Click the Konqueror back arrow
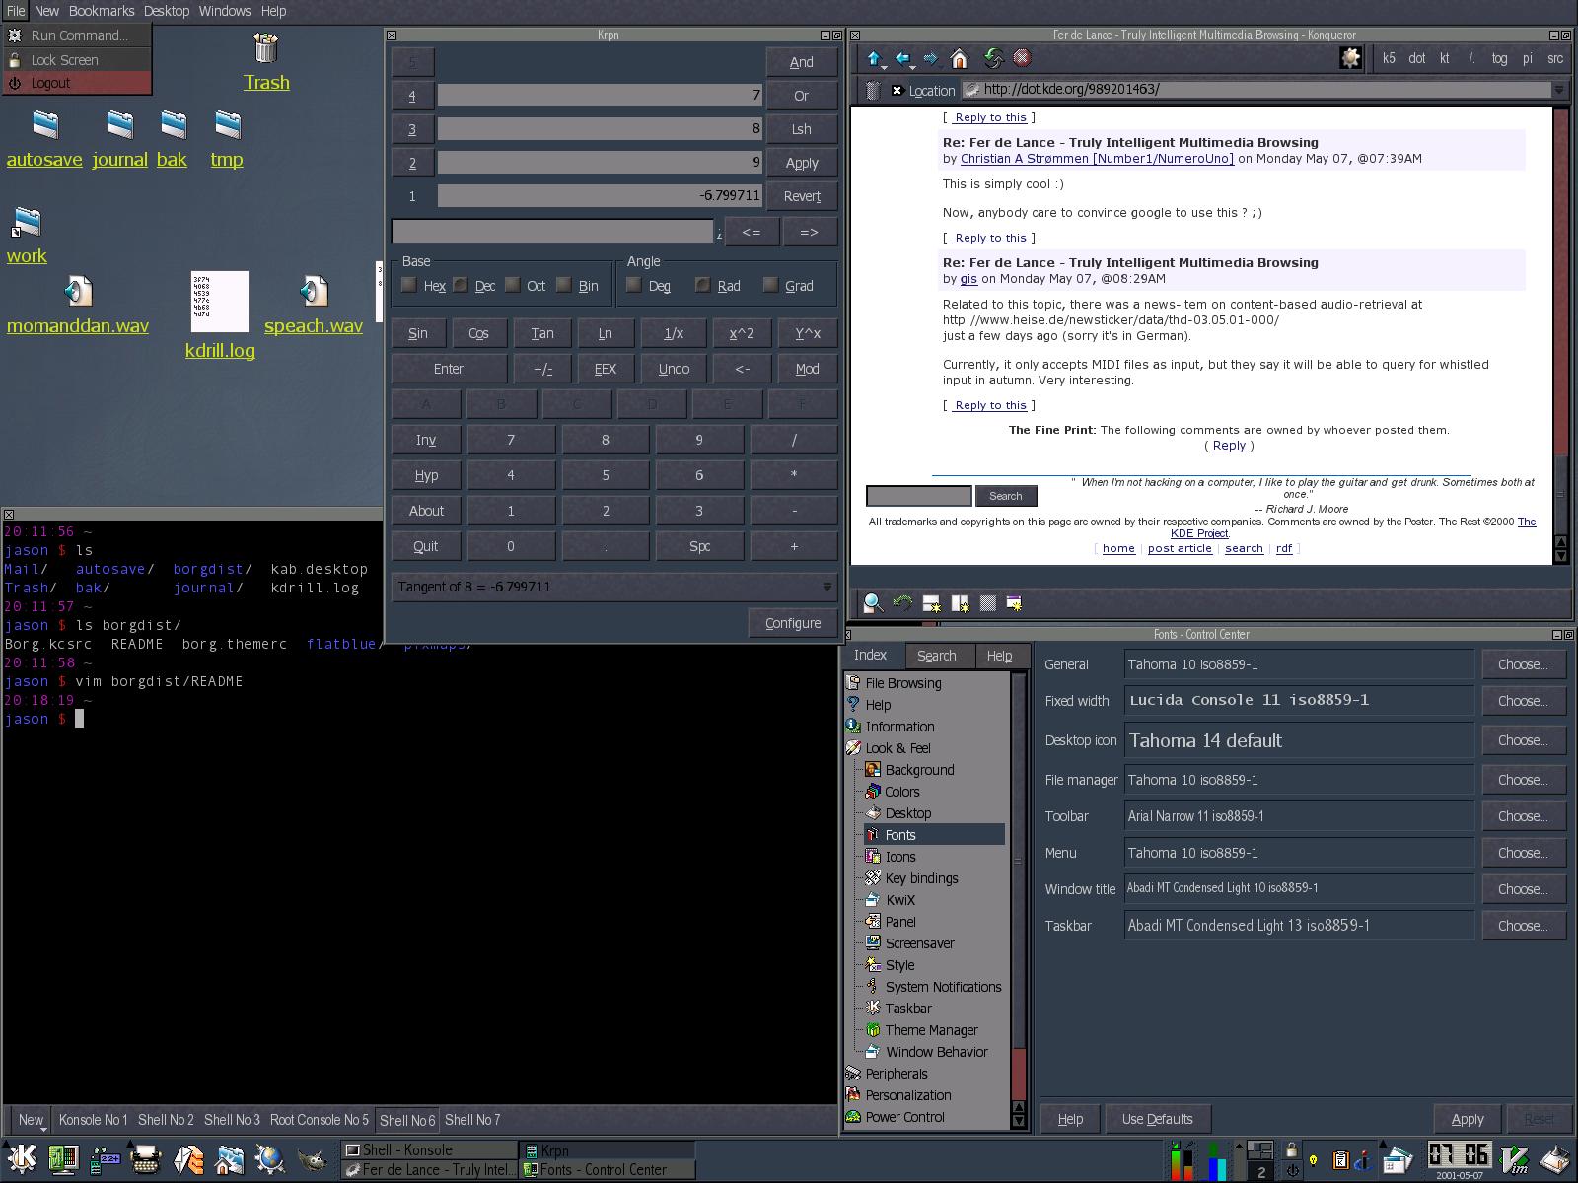 pyautogui.click(x=903, y=59)
